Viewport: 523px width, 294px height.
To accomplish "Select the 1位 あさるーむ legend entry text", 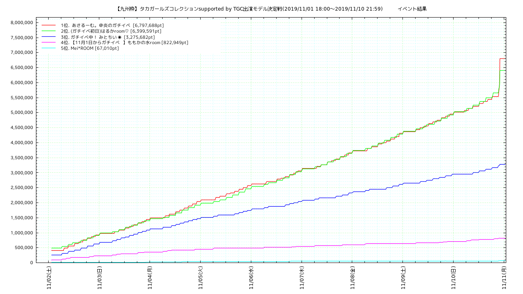I will (x=112, y=25).
